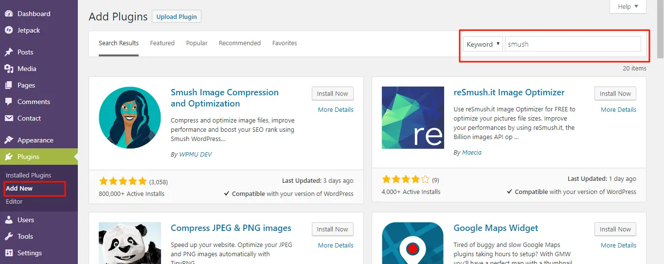The height and width of the screenshot is (264, 664).
Task: Switch to the Featured tab
Action: click(x=162, y=43)
